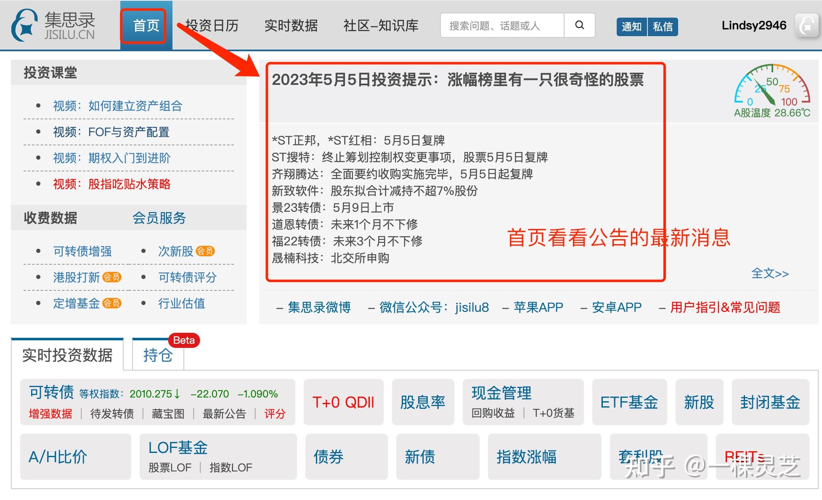Open ETF基金 tile
Viewport: 822px width, 500px height.
pyautogui.click(x=629, y=402)
